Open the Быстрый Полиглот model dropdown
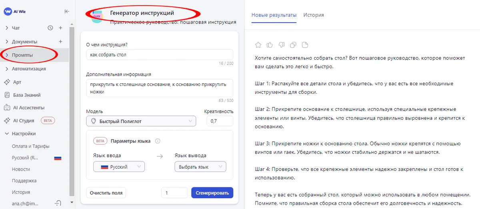Viewport: 480px width, 209px height. (141, 121)
